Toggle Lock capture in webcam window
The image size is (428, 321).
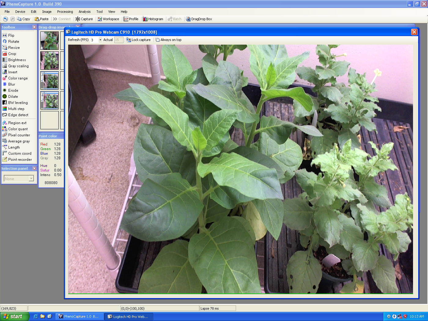(x=138, y=40)
